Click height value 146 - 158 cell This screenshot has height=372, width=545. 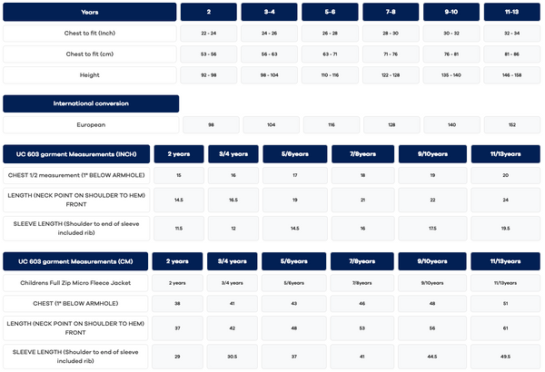511,75
